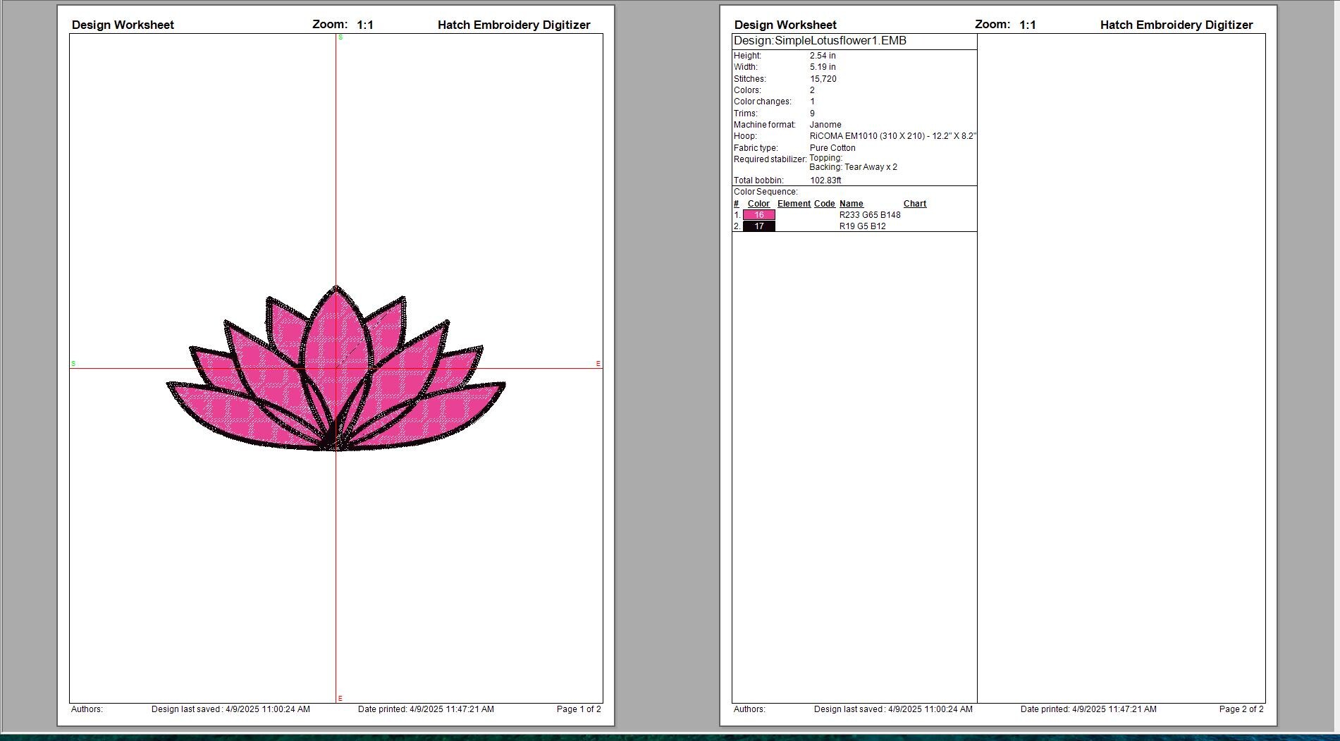Click the stitches value 15,720
This screenshot has height=741, width=1340.
click(x=823, y=79)
